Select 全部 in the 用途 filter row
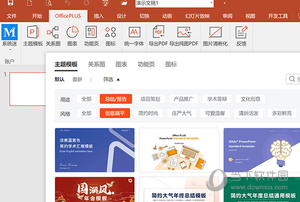Viewport: 300px width, 202px height. (86, 99)
